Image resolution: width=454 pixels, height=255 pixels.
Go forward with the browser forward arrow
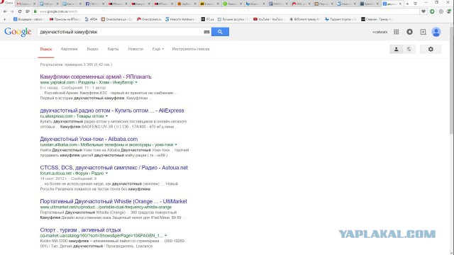[12, 11]
